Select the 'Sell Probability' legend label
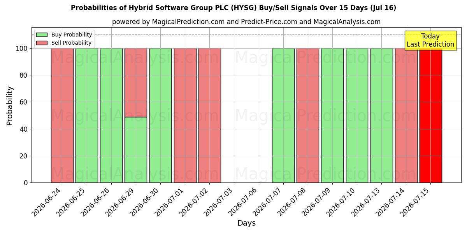 click(71, 43)
